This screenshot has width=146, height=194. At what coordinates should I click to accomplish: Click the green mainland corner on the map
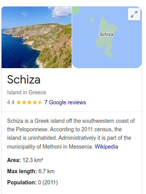pyautogui.click(x=75, y=11)
